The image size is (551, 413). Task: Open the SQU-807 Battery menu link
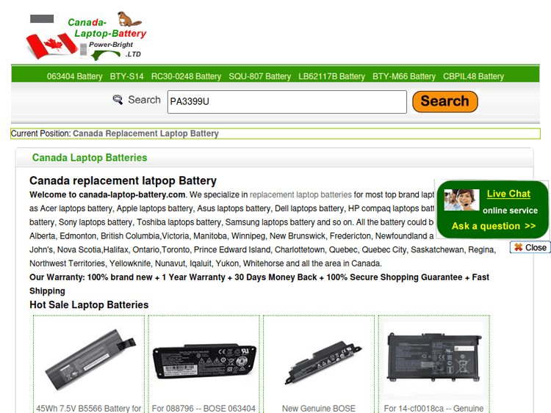pos(260,76)
